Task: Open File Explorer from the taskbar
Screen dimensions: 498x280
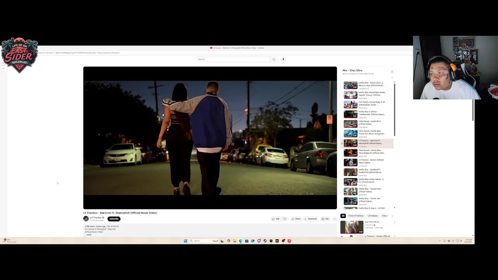Action: [235, 241]
